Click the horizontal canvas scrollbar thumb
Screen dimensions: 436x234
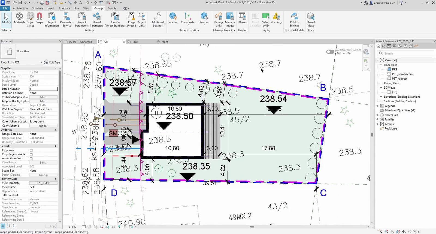pos(252,227)
